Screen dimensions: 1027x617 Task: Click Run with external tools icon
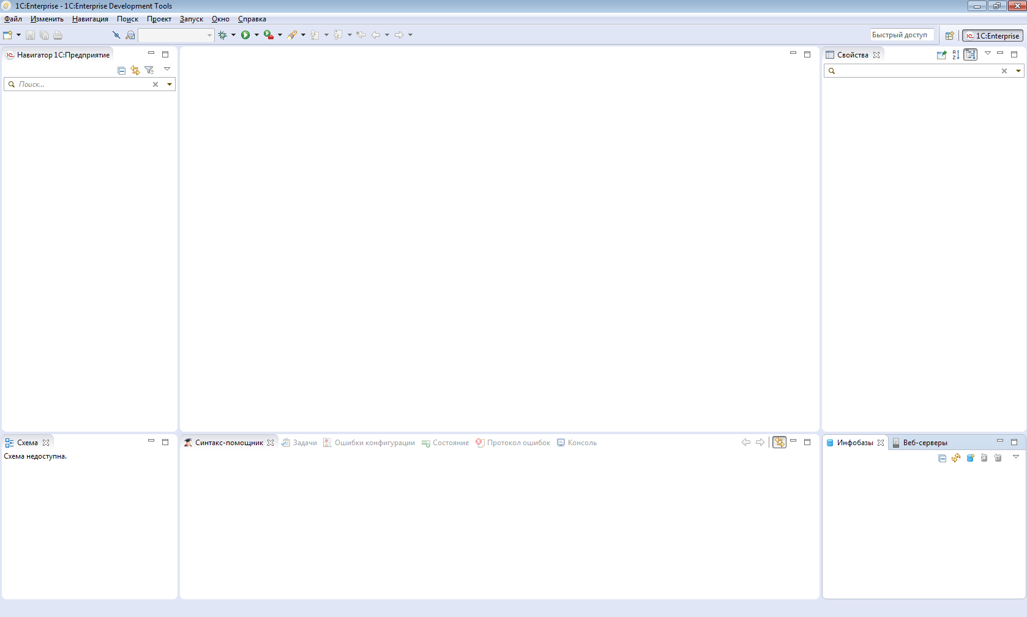(269, 35)
